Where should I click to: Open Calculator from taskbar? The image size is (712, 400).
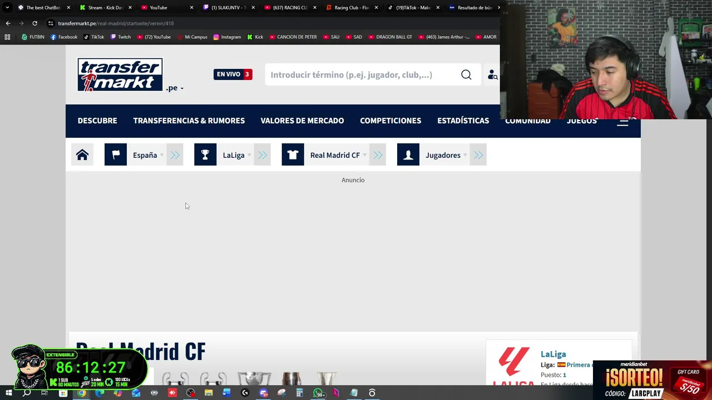(x=299, y=393)
